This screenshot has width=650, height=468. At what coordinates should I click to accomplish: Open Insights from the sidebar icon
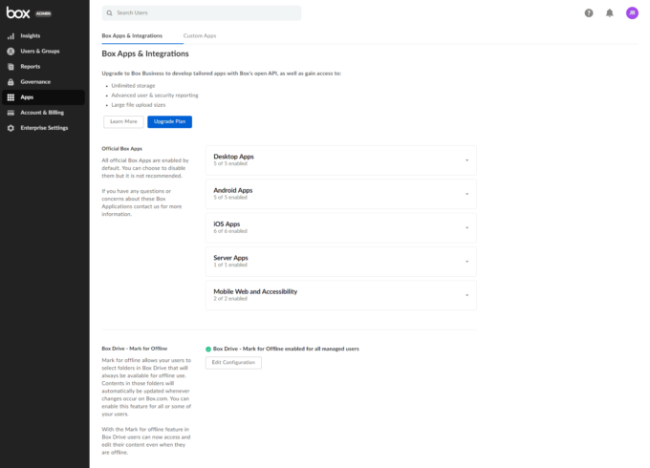(x=11, y=35)
